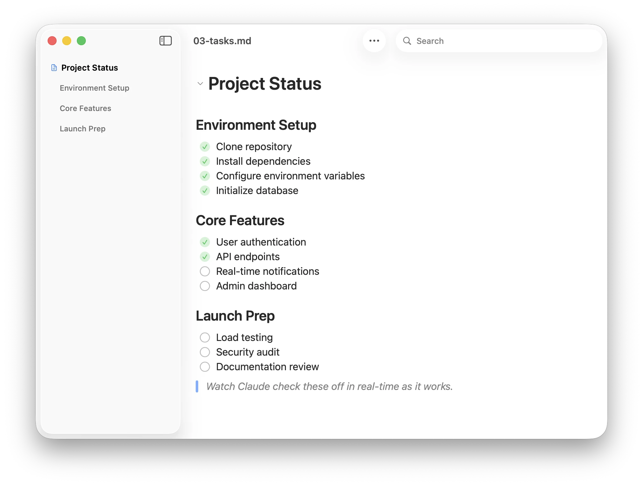Image resolution: width=643 pixels, height=486 pixels.
Task: Check off Real-time notifications task
Action: [205, 271]
